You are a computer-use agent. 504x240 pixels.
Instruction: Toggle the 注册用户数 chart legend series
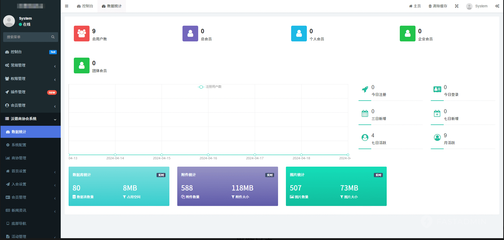tap(210, 87)
